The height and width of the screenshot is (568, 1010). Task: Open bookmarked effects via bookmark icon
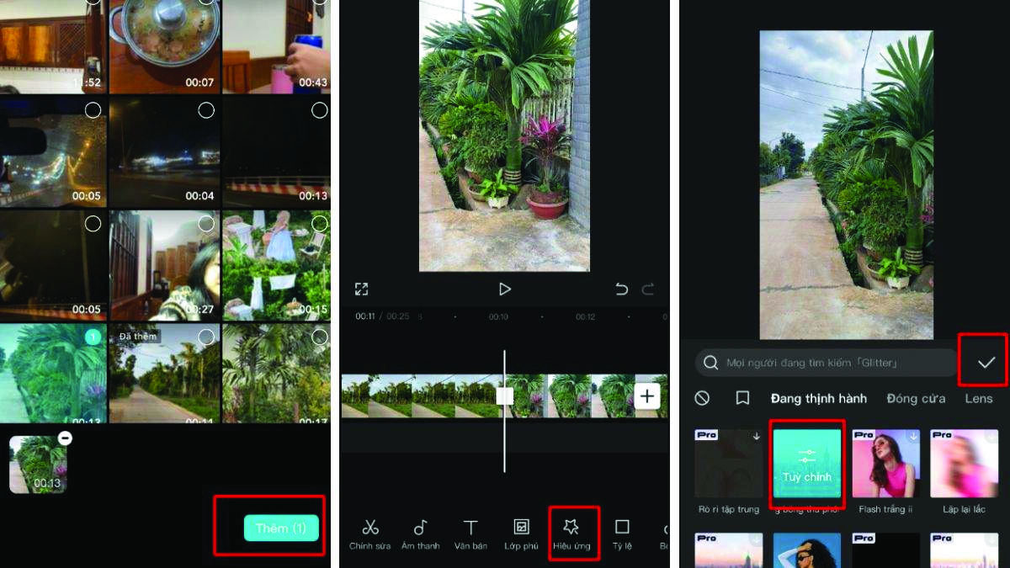[742, 398]
